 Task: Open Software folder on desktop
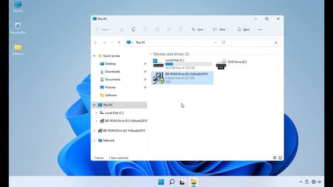click(18, 50)
